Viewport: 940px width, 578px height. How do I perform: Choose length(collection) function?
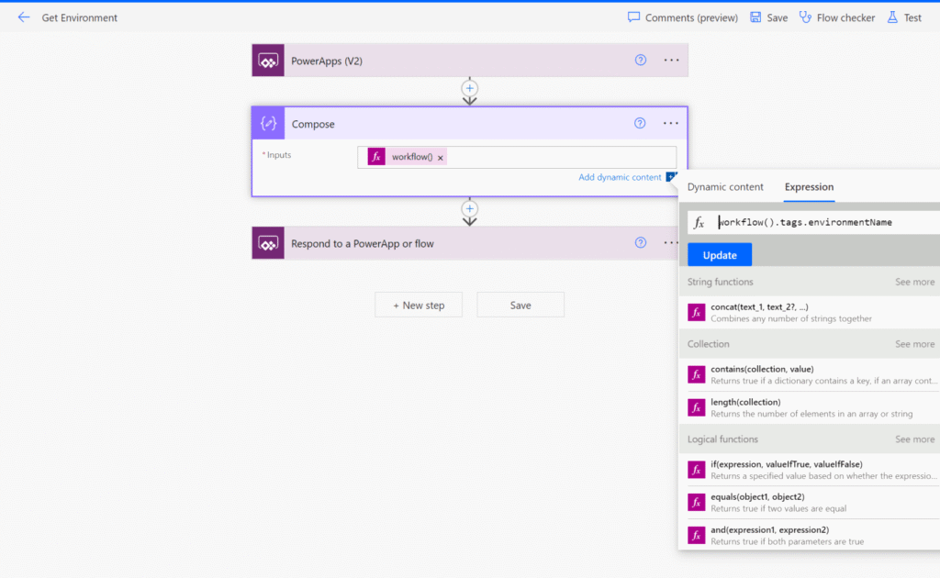point(810,407)
